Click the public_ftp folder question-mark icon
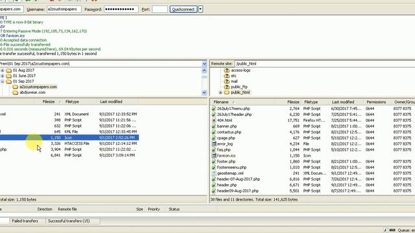The width and height of the screenshot is (415, 233). (x=226, y=87)
